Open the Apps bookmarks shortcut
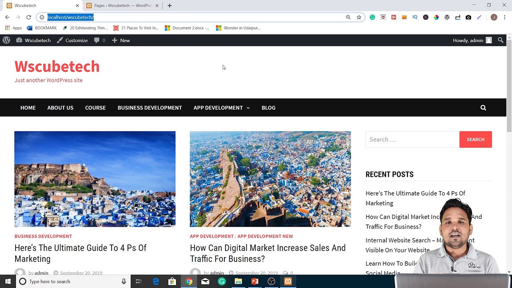 pyautogui.click(x=13, y=28)
